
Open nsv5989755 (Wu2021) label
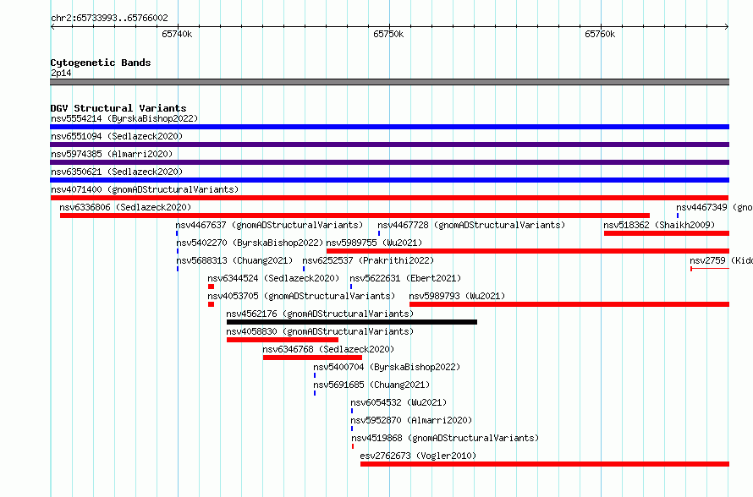coord(374,243)
